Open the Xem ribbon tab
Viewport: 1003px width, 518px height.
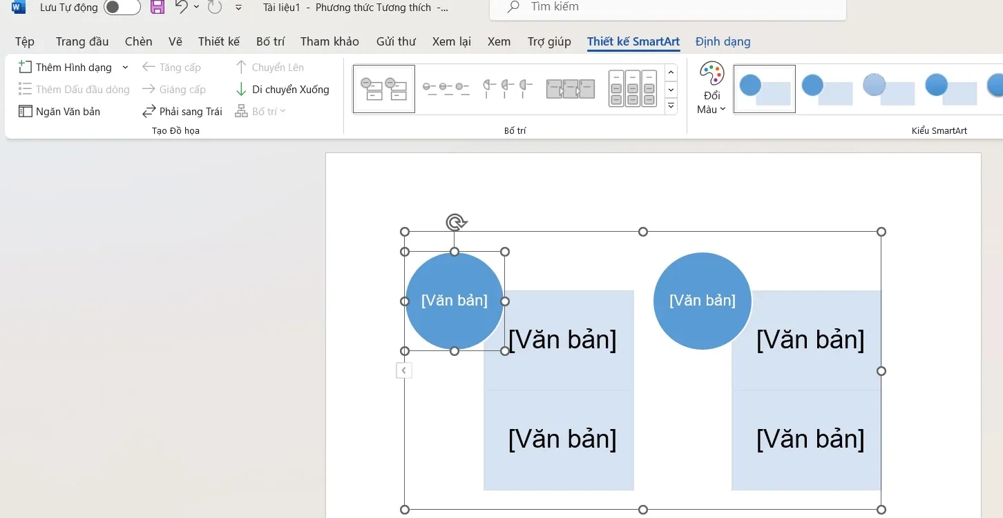pyautogui.click(x=499, y=41)
